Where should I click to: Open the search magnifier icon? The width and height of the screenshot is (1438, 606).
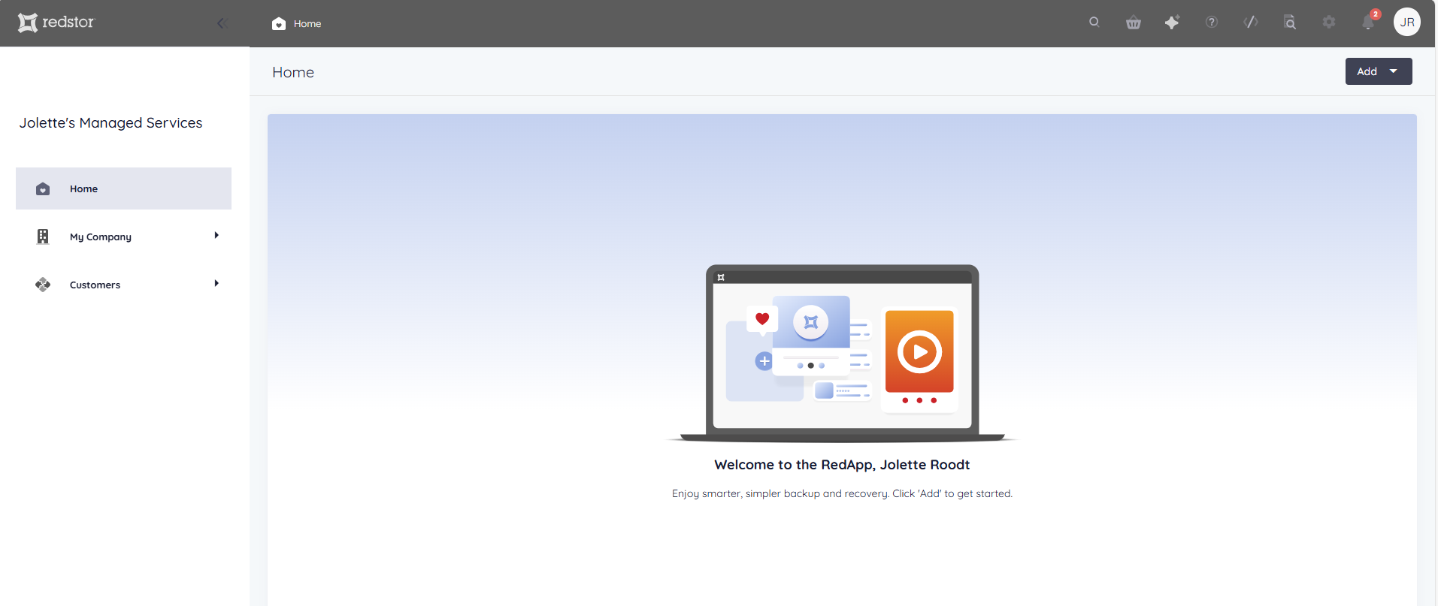click(1094, 22)
